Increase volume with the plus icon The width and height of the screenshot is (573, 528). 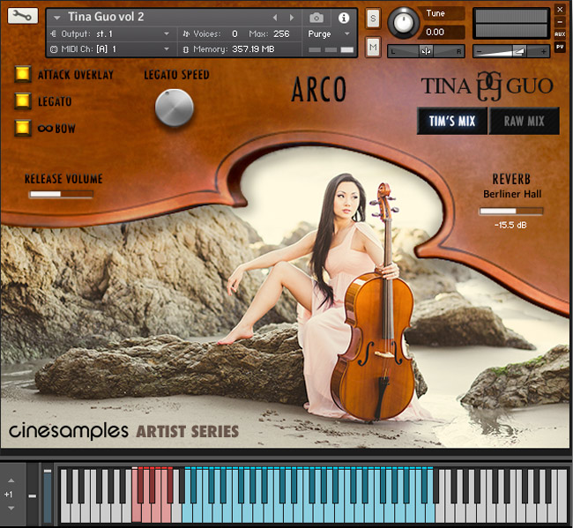coord(543,51)
